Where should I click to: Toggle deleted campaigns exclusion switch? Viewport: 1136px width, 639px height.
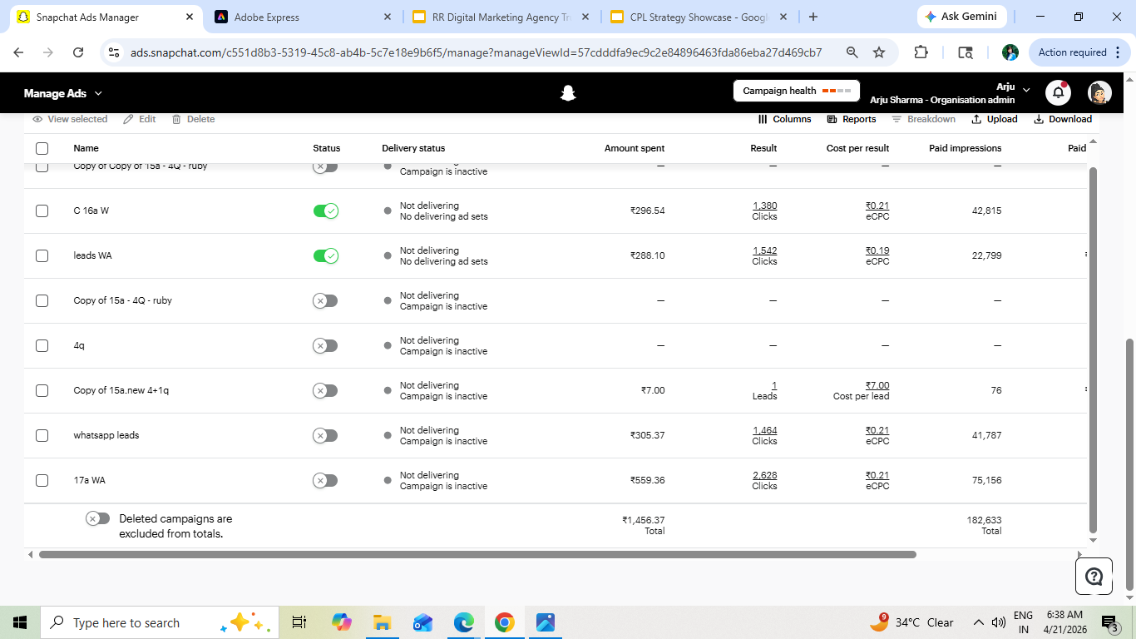[97, 518]
